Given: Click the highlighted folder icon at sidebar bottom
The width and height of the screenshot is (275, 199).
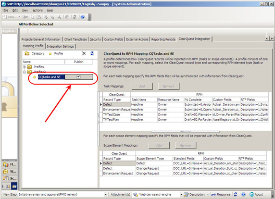Looking at the screenshot, I should point(14,186).
